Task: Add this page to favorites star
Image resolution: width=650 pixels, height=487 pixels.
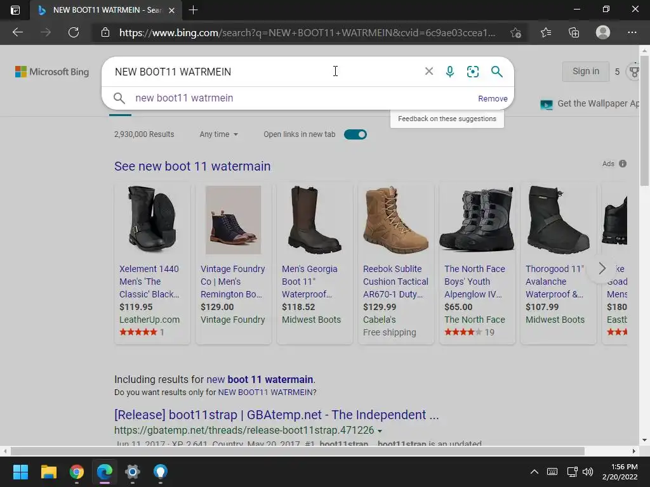Action: coord(515,33)
